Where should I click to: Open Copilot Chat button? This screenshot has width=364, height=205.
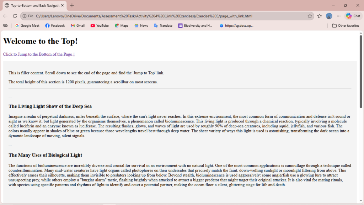pyautogui.click(x=353, y=16)
